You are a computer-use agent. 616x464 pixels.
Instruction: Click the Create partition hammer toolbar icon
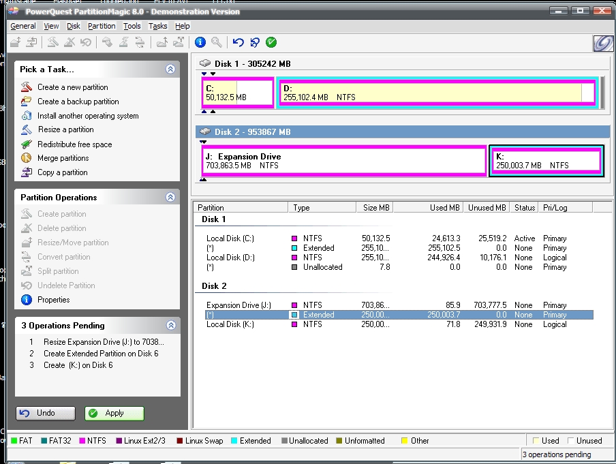tap(52, 42)
